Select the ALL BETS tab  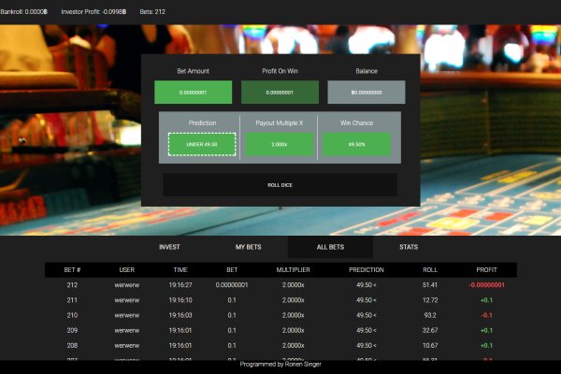[x=330, y=247]
